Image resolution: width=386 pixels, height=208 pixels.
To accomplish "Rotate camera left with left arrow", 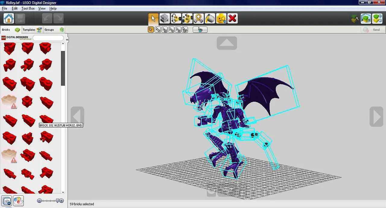I will (x=78, y=116).
